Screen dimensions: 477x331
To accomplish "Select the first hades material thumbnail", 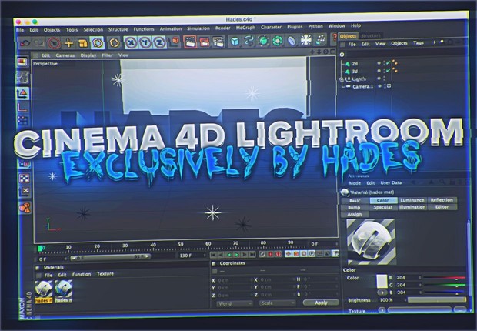I will click(x=44, y=289).
